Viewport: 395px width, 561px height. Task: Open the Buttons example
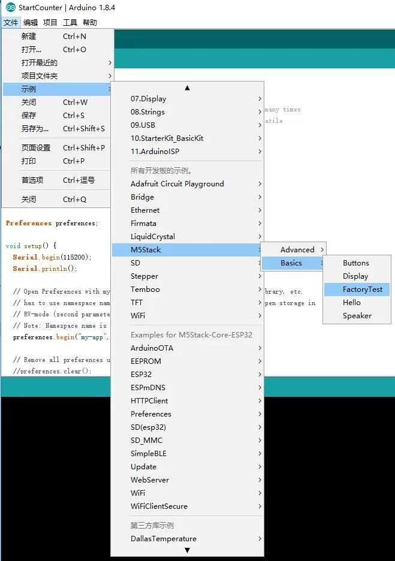(x=357, y=263)
